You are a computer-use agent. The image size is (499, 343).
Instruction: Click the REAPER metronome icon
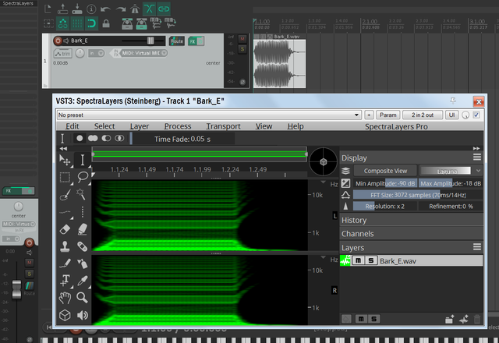(135, 9)
